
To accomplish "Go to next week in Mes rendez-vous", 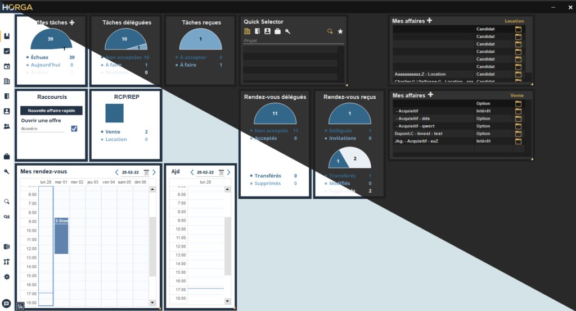I will [154, 172].
